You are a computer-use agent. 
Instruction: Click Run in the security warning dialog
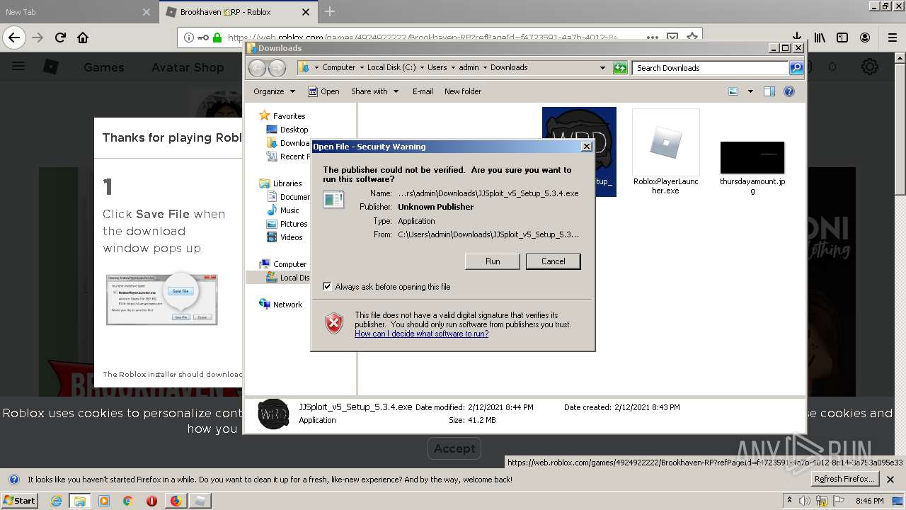pos(493,261)
